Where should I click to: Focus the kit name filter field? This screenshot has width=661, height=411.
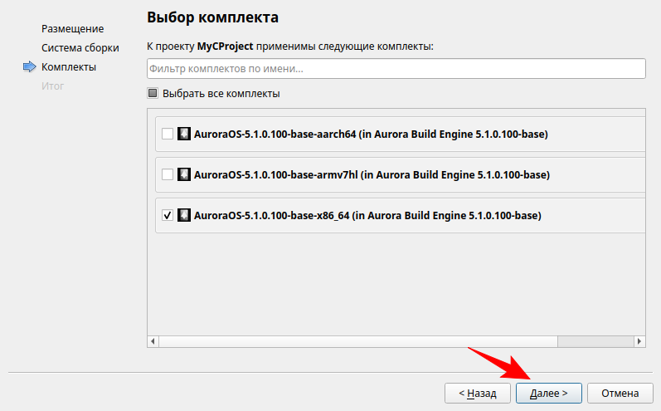point(396,68)
